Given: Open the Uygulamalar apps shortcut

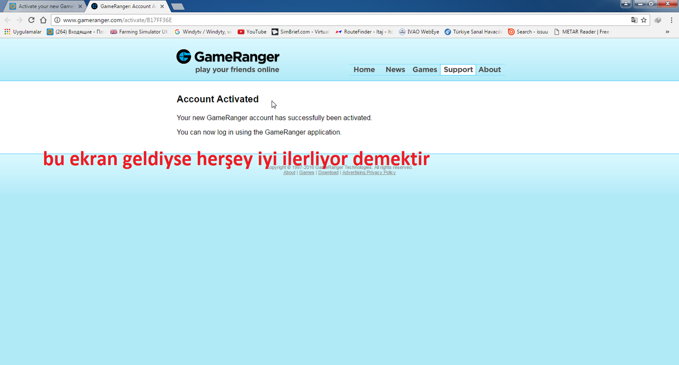Looking at the screenshot, I should (22, 32).
